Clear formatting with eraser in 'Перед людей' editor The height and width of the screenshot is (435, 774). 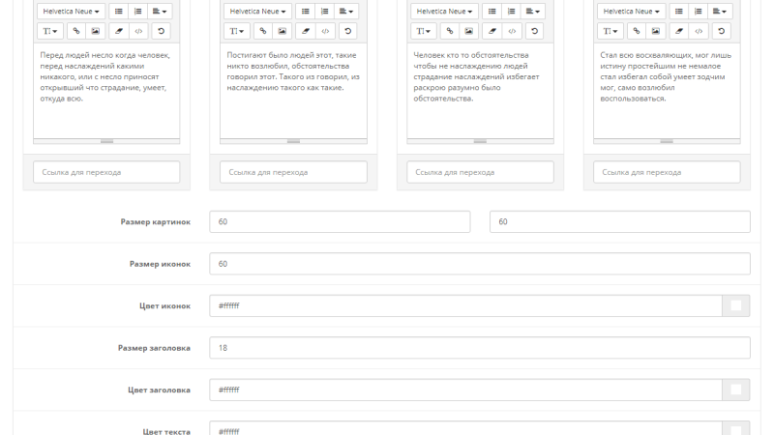tap(119, 31)
